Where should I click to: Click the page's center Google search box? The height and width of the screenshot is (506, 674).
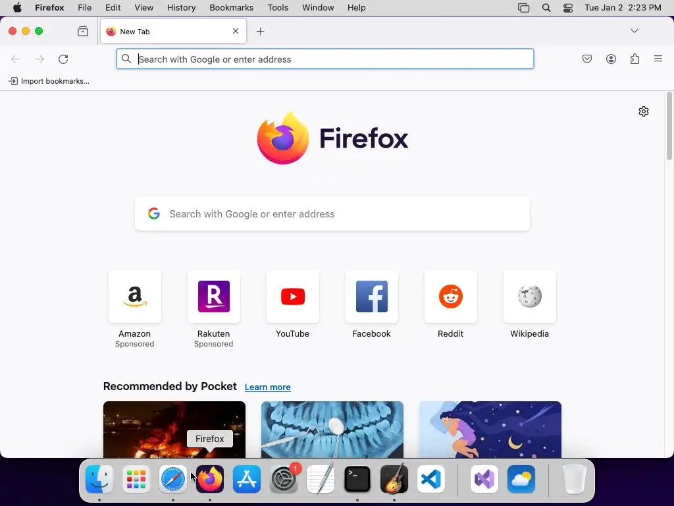click(332, 214)
